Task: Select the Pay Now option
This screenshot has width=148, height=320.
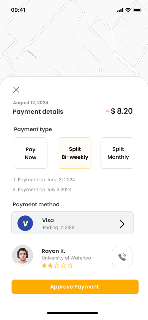Action: tap(31, 153)
